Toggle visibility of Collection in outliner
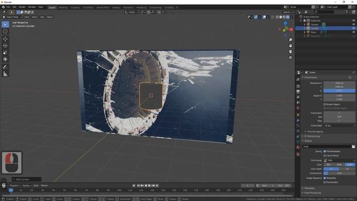Screen dimensions: 357x201 click(x=354, y=21)
